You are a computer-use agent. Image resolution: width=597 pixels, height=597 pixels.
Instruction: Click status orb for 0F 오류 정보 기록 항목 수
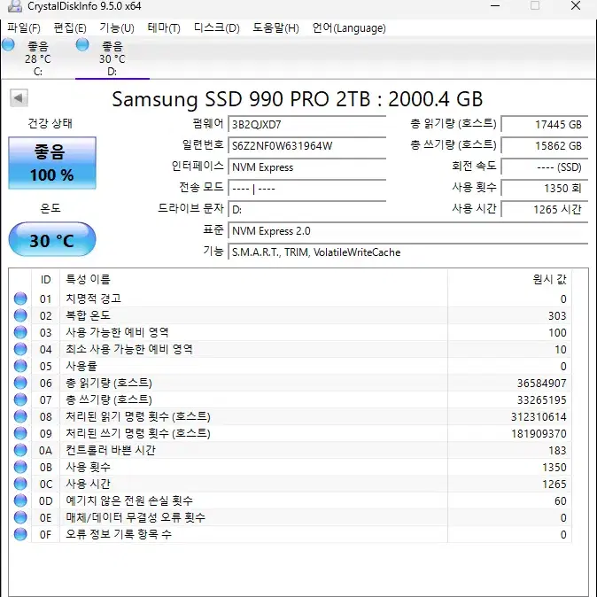(20, 534)
